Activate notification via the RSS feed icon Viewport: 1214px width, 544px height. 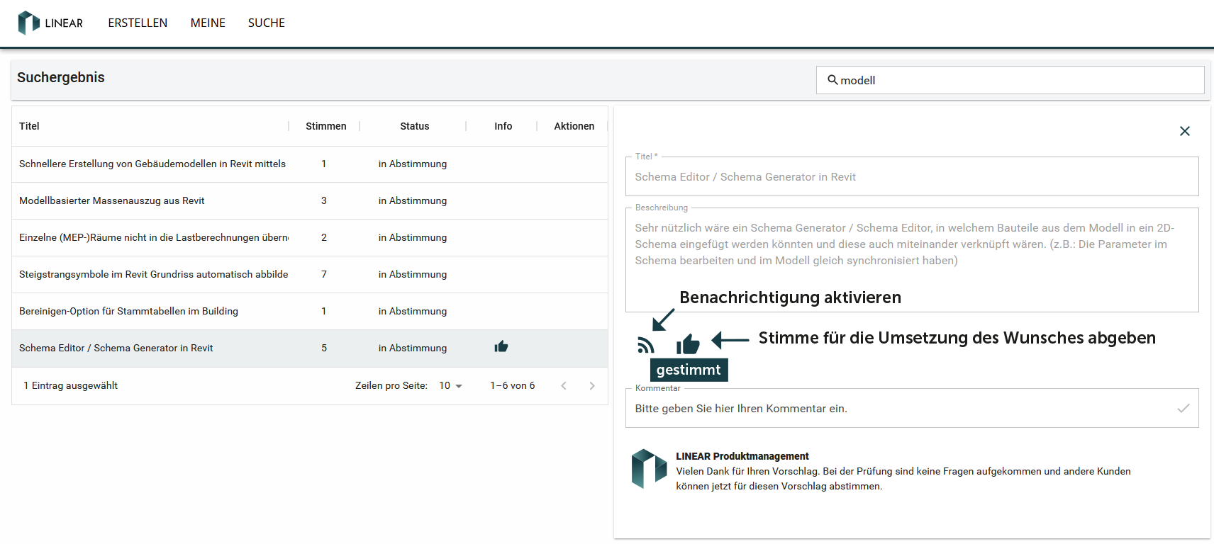click(645, 345)
